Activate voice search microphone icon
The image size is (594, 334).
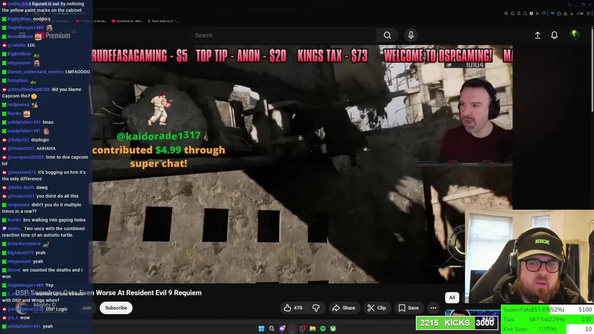coord(411,35)
